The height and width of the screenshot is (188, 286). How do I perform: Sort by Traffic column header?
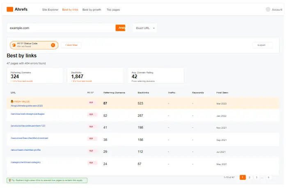click(172, 93)
